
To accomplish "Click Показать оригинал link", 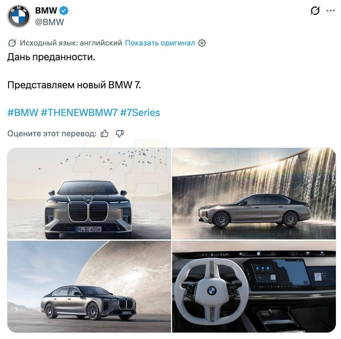I will 160,43.
